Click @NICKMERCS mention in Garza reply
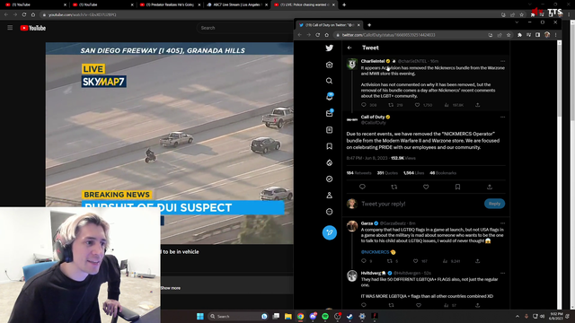575x323 pixels. [x=375, y=252]
